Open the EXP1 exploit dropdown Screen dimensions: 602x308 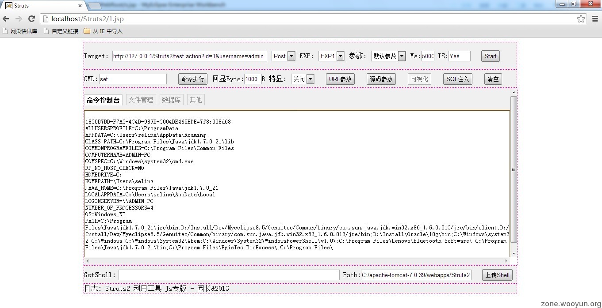click(x=331, y=56)
